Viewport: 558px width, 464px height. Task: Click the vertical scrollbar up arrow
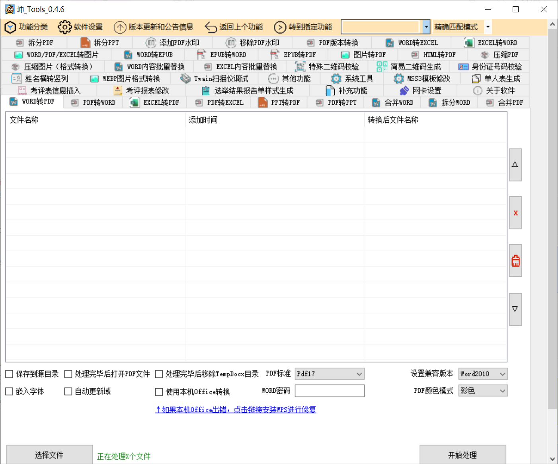tap(552, 24)
